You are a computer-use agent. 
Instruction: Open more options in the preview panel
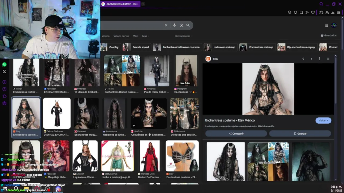[320, 59]
